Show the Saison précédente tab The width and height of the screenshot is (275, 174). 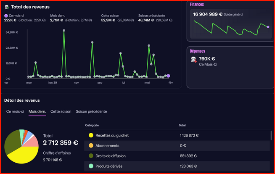[x=91, y=111]
